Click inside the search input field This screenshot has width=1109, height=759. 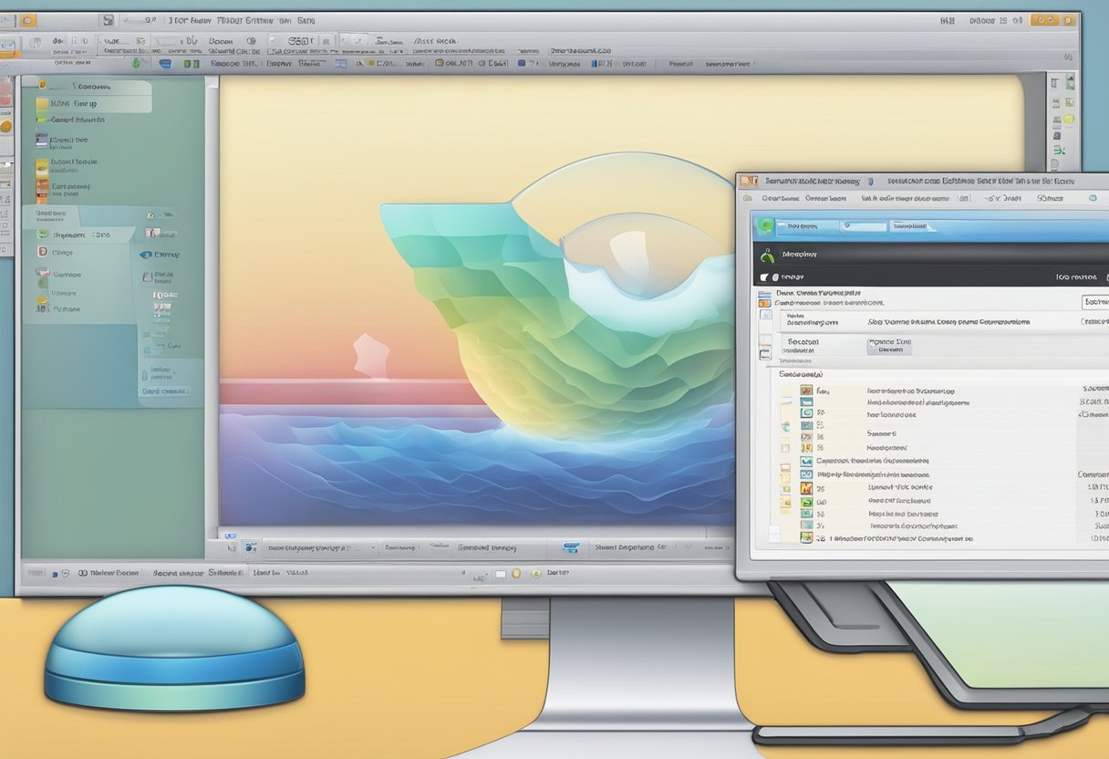[x=863, y=225]
